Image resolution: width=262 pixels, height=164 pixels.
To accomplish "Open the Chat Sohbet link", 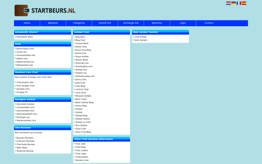I will pyautogui.click(x=141, y=37).
